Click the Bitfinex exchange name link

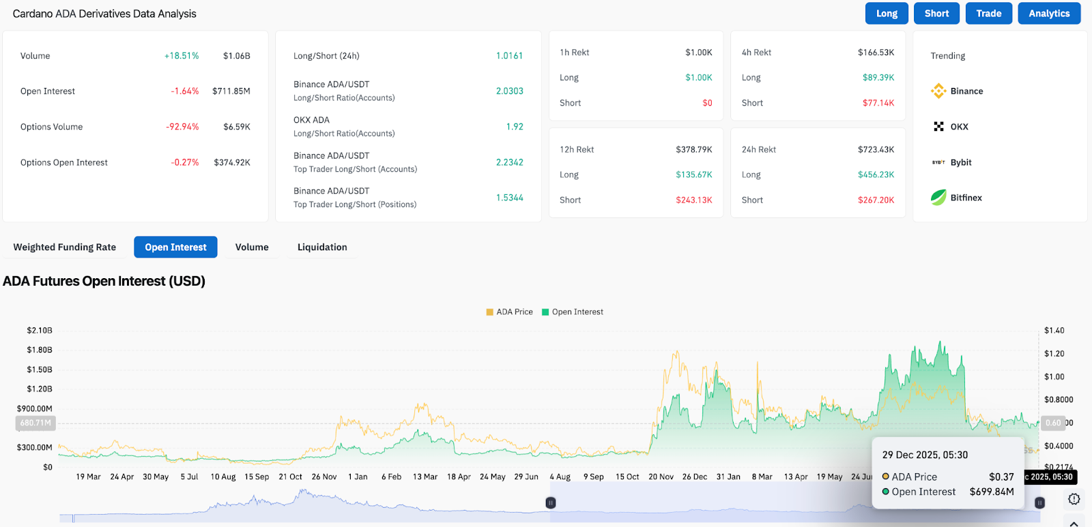966,198
